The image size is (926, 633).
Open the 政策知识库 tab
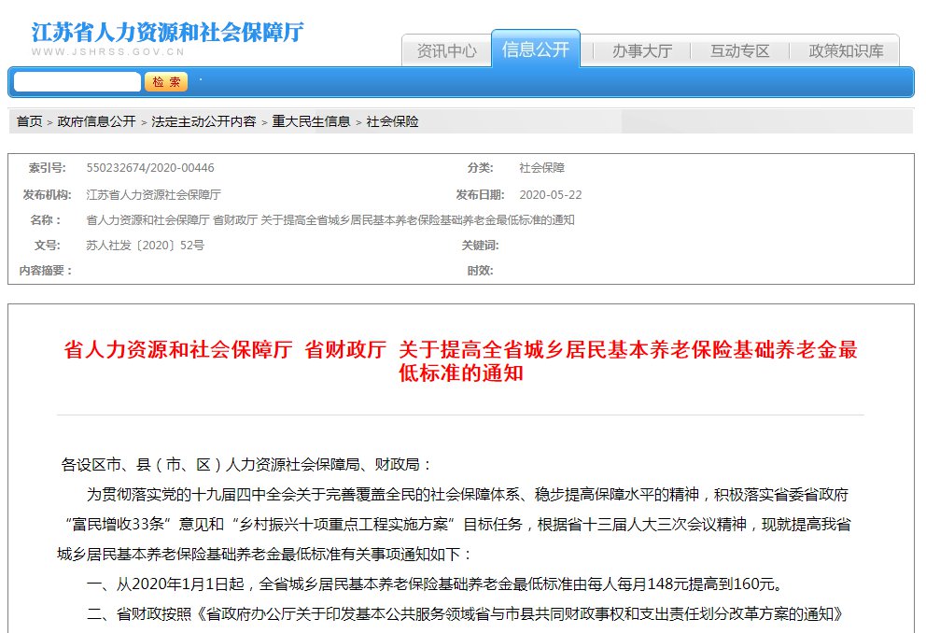[846, 51]
